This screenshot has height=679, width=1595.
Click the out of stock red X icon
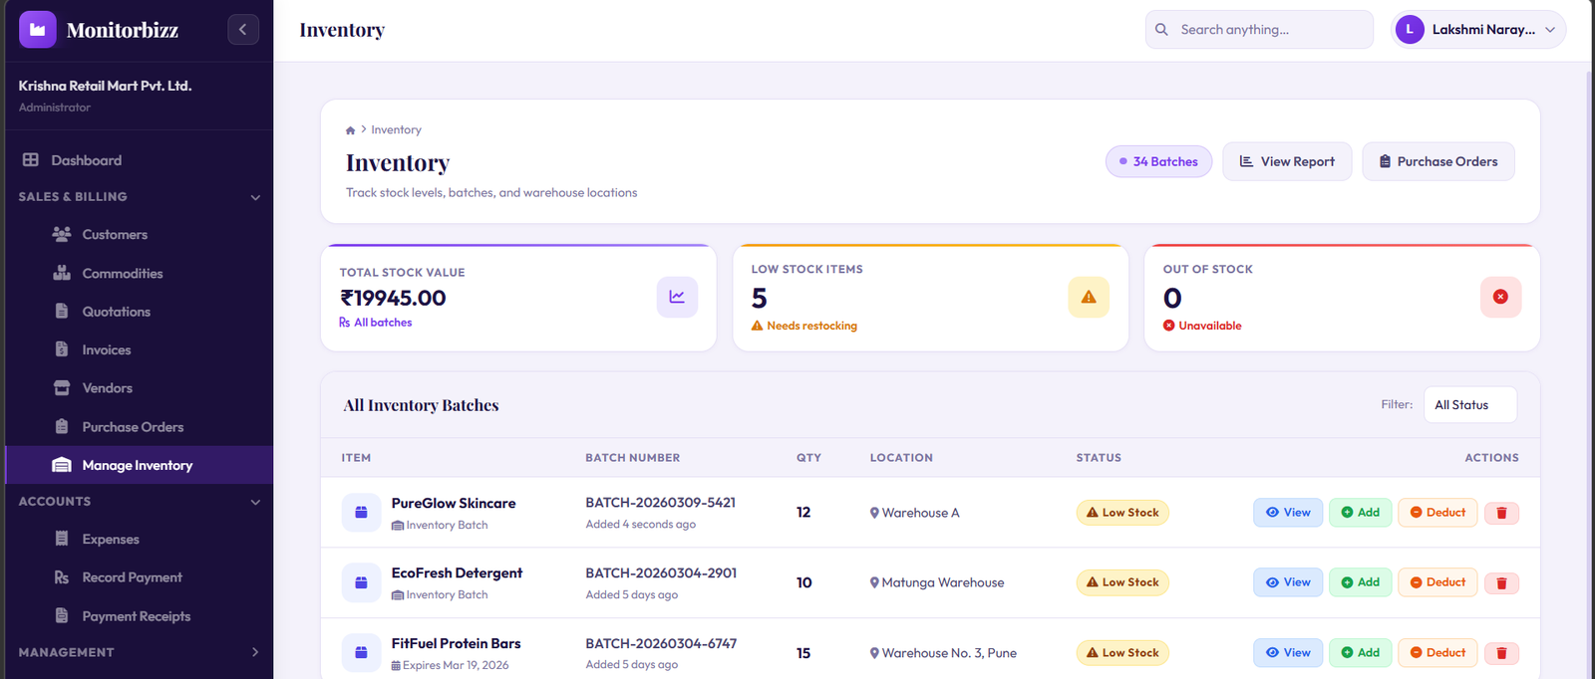pos(1499,297)
